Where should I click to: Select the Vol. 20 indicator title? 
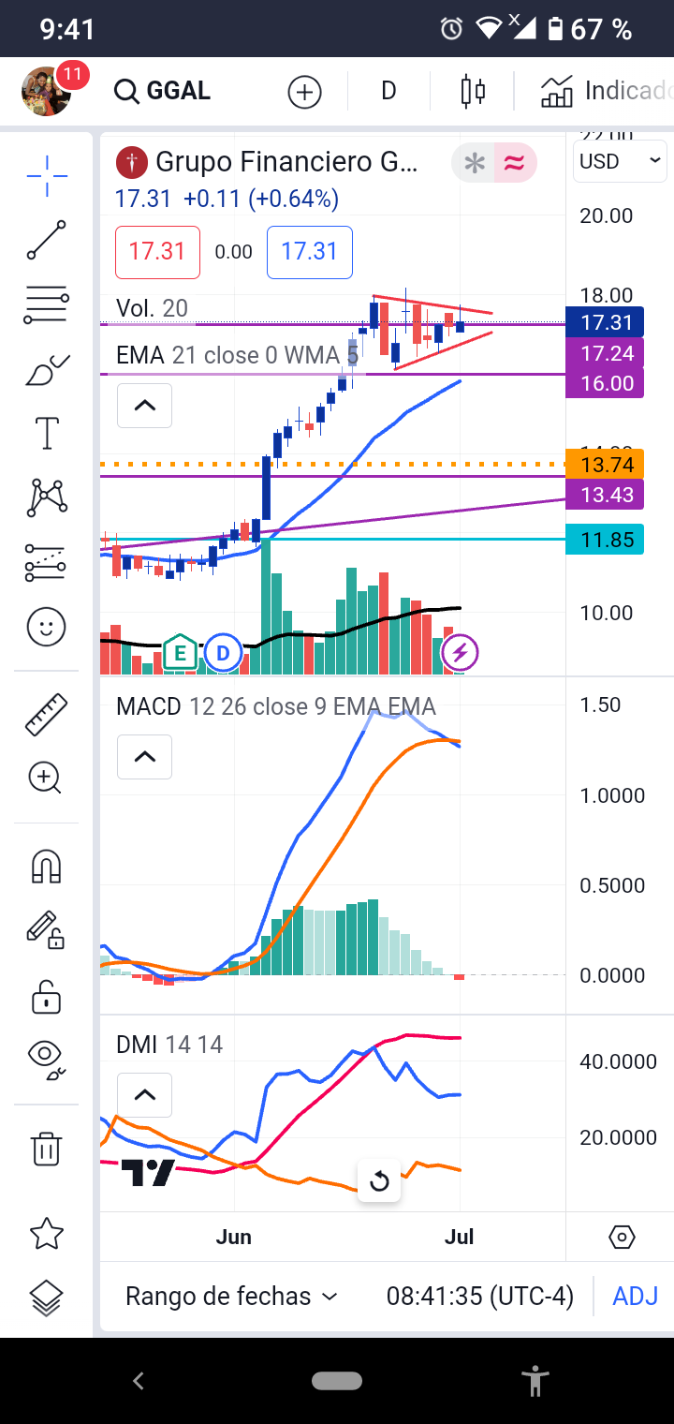[x=152, y=308]
